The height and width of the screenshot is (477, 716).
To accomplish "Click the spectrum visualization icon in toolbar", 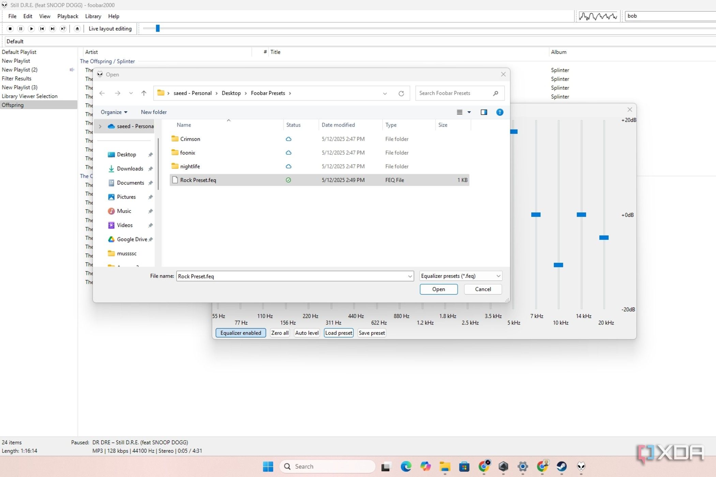I will pos(598,16).
